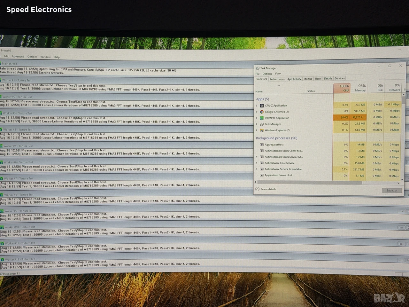The image size is (409, 307).
Task: Click the Worker #7 window icon in Prime95
Action: click(2, 178)
